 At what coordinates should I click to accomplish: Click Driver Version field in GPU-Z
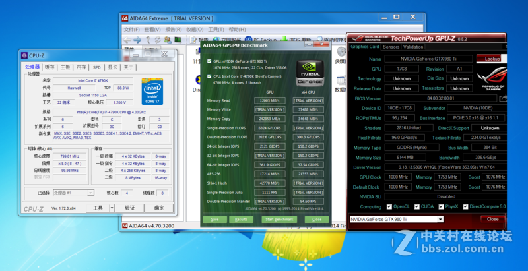tap(445, 167)
